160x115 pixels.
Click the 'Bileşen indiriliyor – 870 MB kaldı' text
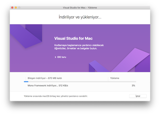(x=45, y=78)
